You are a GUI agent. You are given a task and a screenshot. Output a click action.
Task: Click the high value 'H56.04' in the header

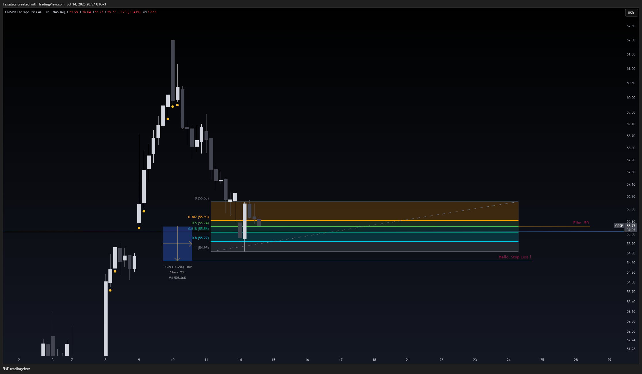[x=85, y=12]
